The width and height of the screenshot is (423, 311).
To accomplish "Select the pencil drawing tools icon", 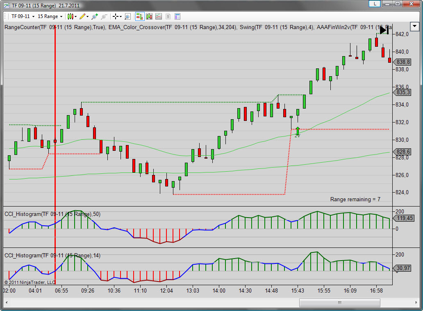I will click(x=82, y=16).
